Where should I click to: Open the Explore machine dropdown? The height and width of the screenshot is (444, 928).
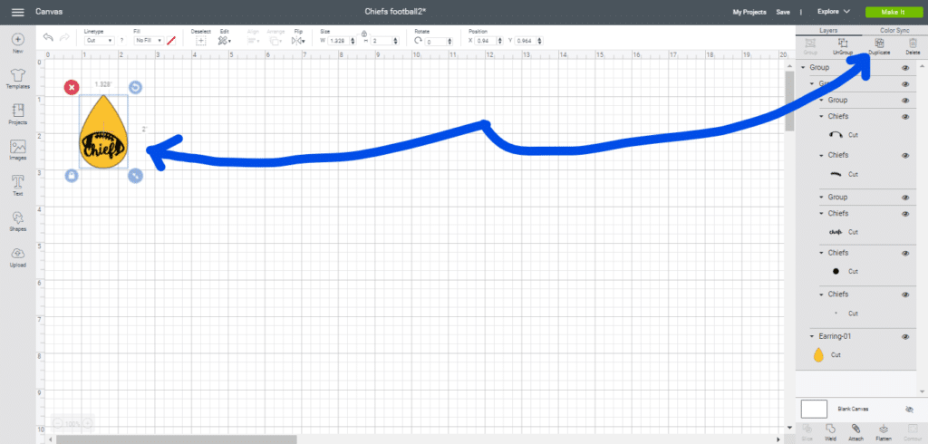point(833,12)
